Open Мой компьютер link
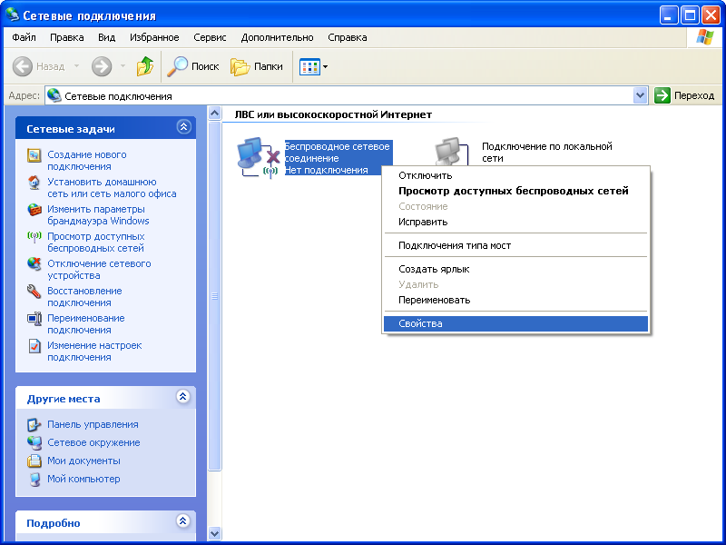The image size is (726, 545). [x=83, y=479]
